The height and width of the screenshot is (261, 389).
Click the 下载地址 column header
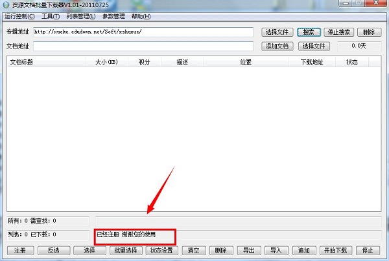(x=312, y=62)
